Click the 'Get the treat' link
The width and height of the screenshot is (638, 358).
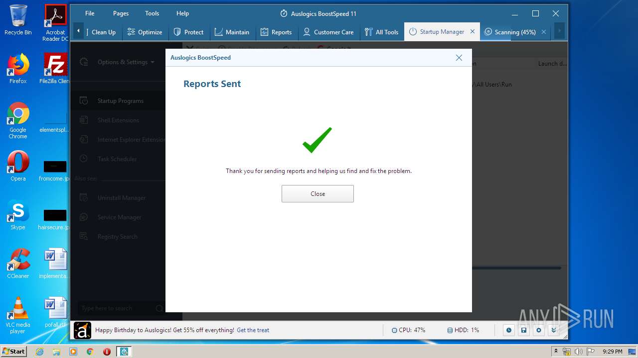pos(253,330)
